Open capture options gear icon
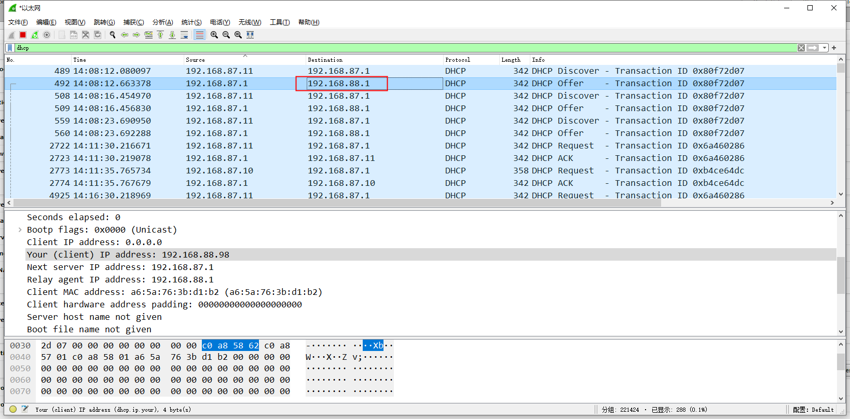This screenshot has height=419, width=850. tap(47, 35)
